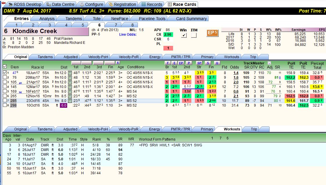Toggle the select-all paceline checkbox beside Days
Image resolution: width=326 pixels, height=185 pixels.
click(x=5, y=67)
